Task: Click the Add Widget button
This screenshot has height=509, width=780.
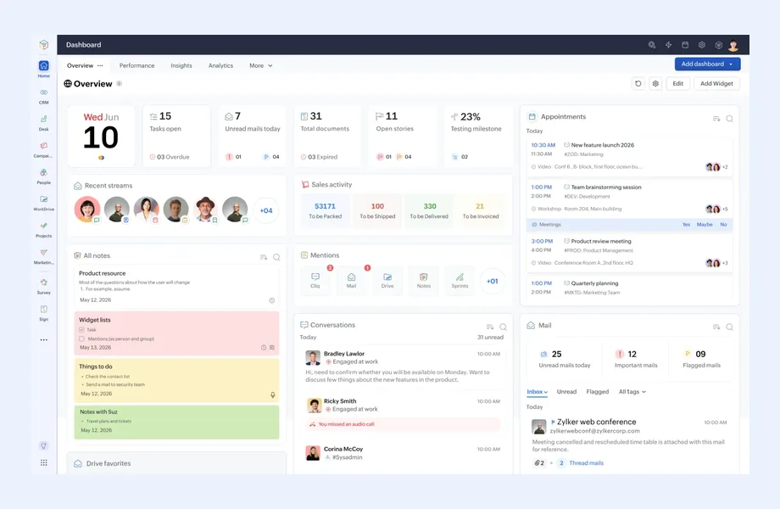Action: (x=716, y=84)
